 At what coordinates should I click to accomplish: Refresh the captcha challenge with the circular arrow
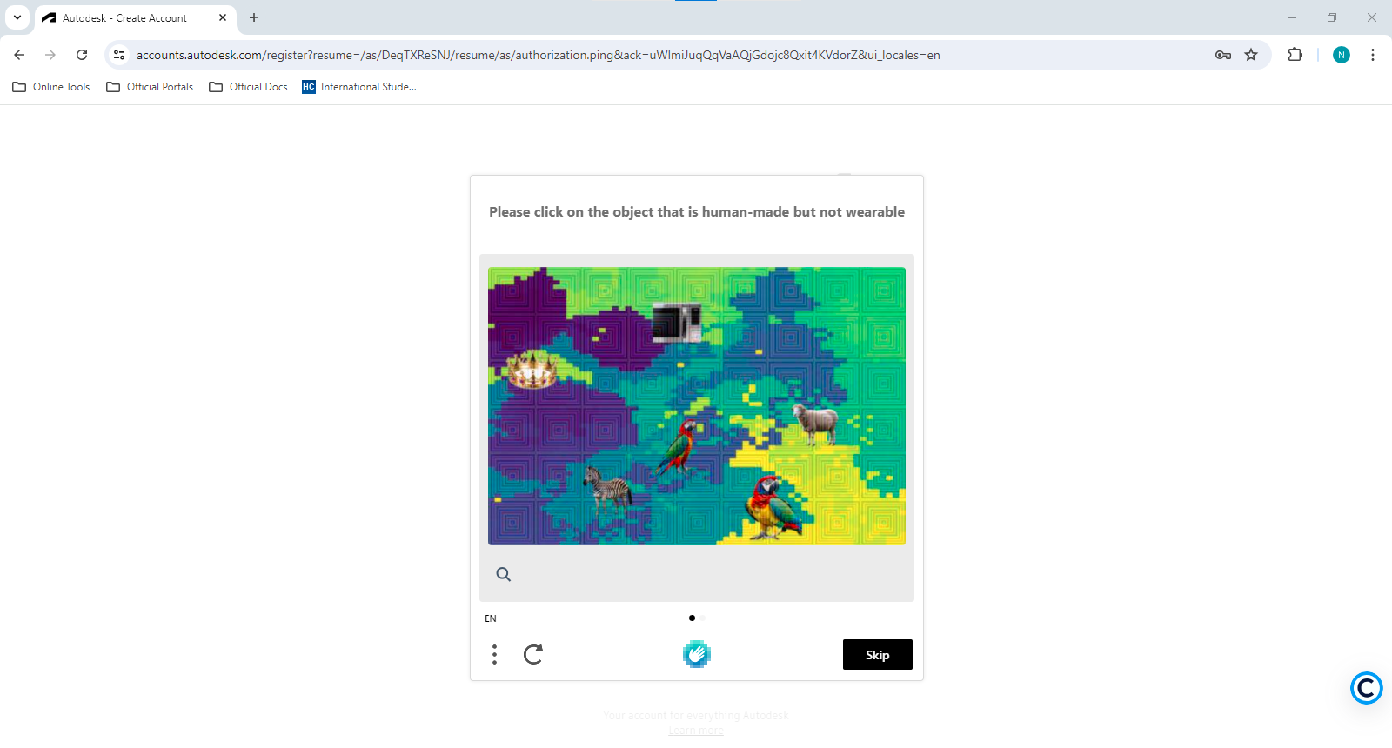533,654
